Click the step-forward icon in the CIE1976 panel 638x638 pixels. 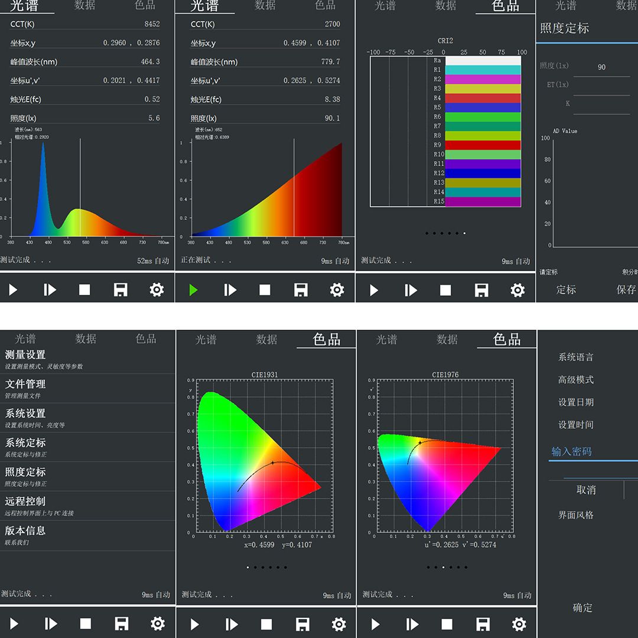point(412,624)
